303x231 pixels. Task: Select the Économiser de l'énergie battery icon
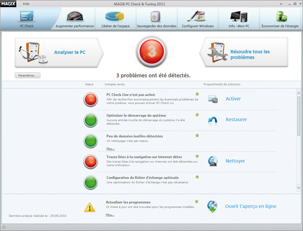click(x=281, y=17)
